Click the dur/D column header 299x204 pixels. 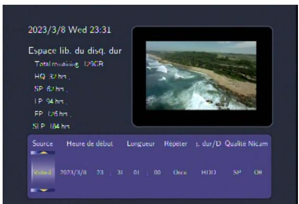(208, 143)
